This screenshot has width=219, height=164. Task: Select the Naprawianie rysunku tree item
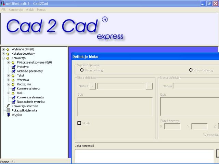tap(31, 102)
